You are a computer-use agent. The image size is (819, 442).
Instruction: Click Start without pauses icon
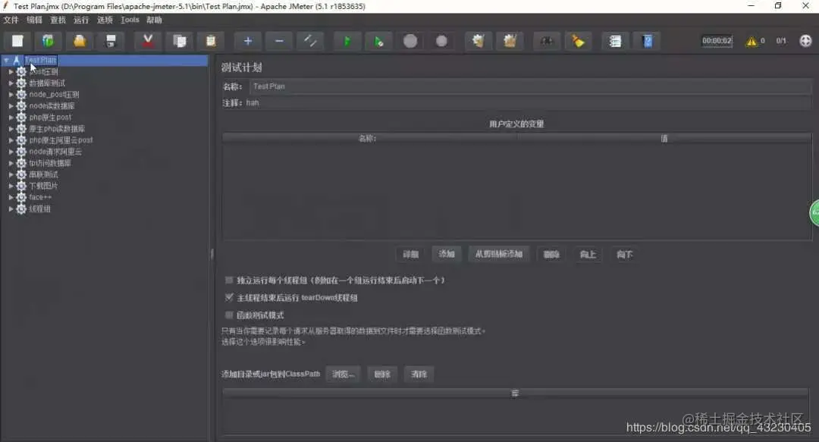[378, 41]
